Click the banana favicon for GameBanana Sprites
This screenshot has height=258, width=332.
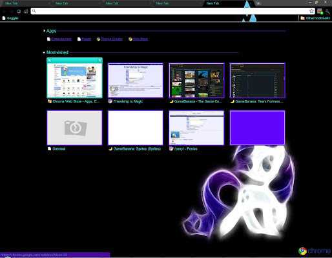pyautogui.click(x=110, y=149)
